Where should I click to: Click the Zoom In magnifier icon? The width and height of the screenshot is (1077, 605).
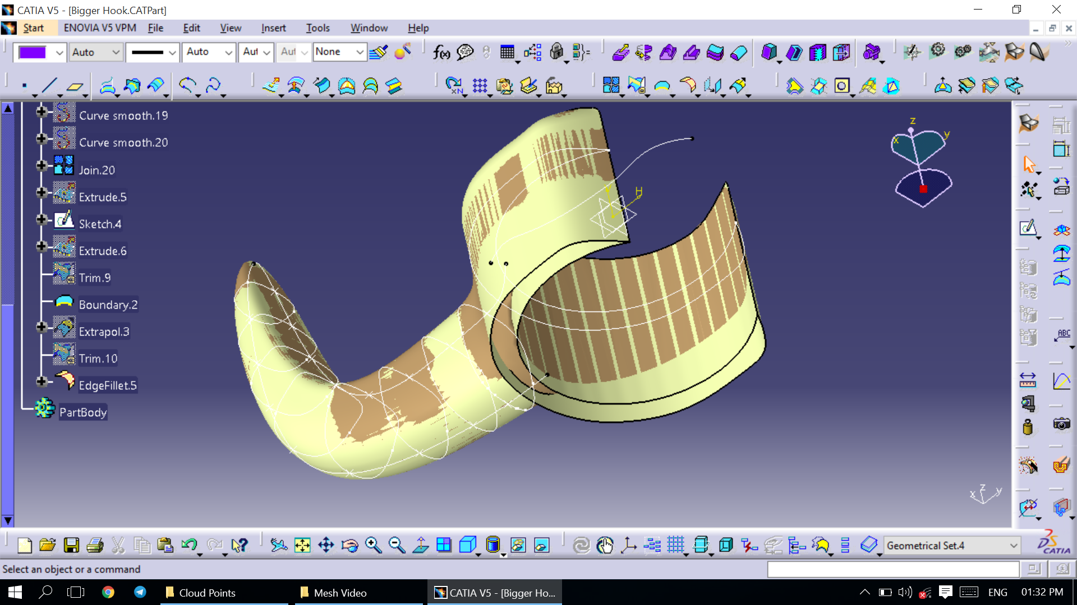[373, 545]
